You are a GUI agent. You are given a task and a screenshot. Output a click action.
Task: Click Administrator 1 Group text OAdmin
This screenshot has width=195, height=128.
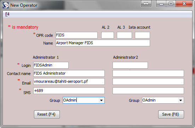(70, 100)
